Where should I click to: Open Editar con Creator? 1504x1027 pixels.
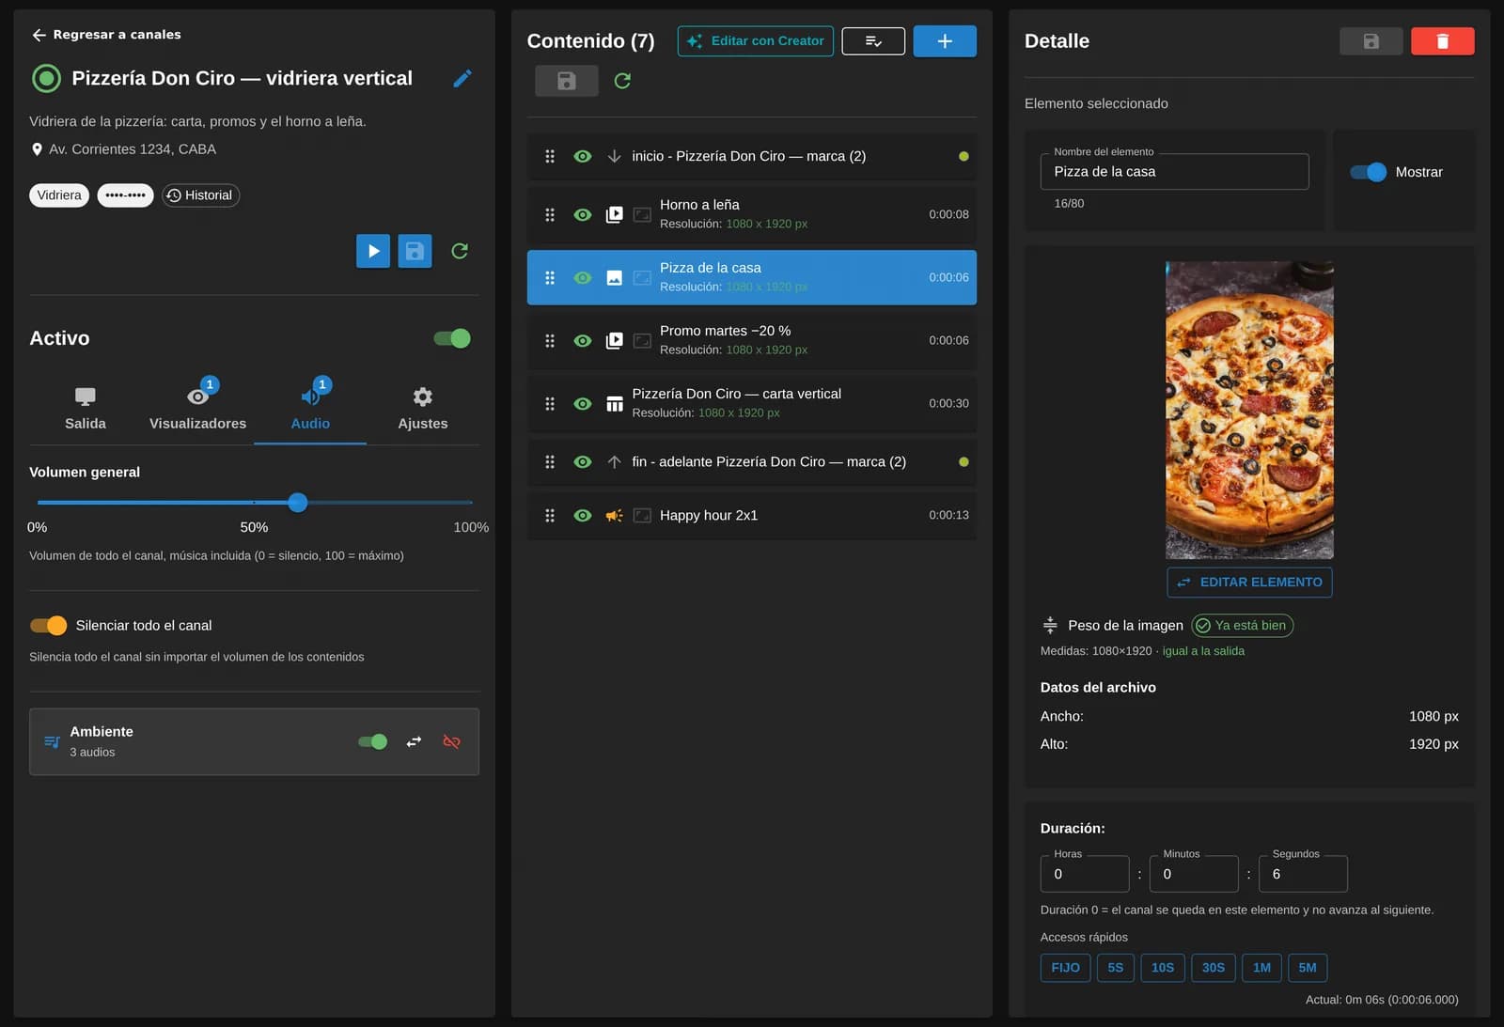(756, 41)
